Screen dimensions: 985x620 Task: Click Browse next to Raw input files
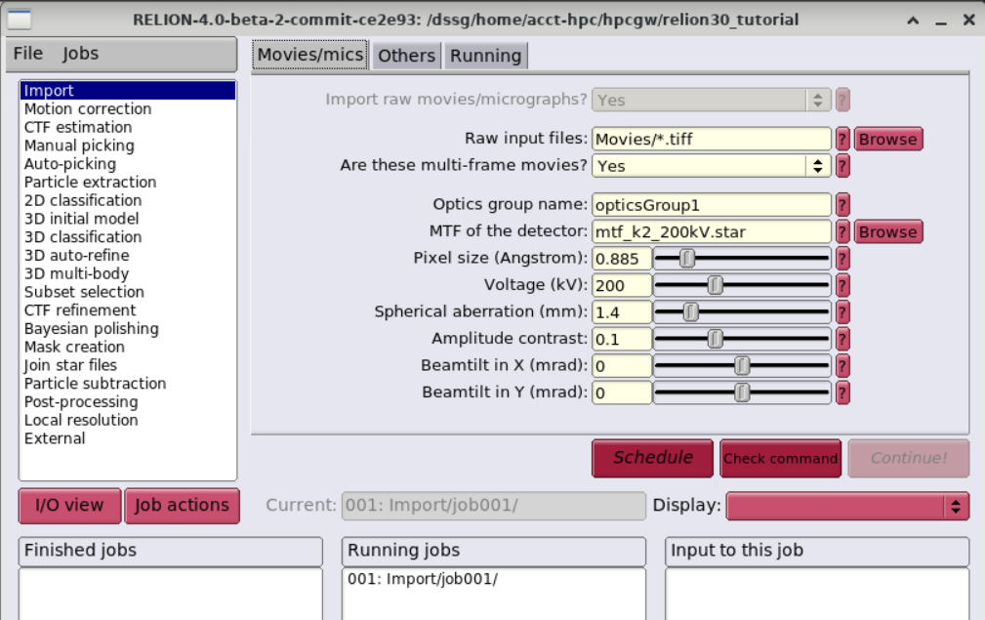(888, 139)
